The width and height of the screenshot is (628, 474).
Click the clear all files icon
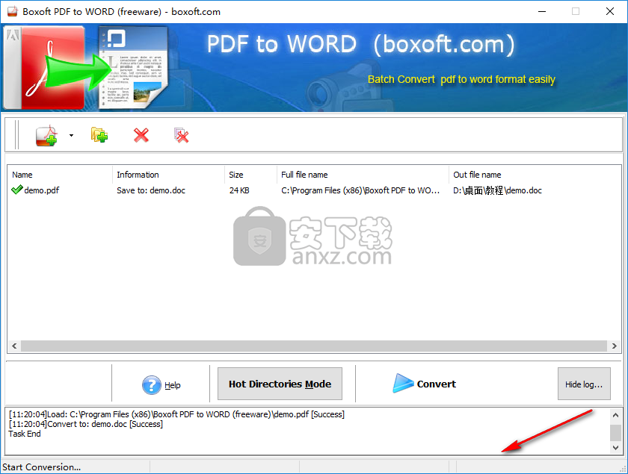point(181,135)
